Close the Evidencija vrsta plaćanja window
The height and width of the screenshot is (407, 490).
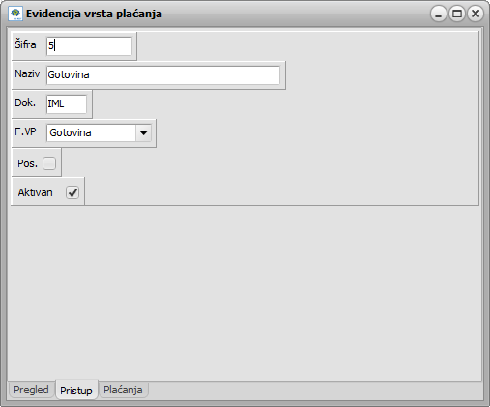click(x=476, y=14)
